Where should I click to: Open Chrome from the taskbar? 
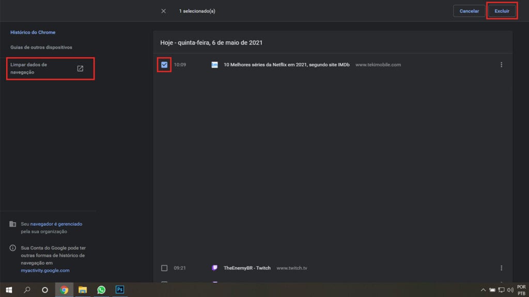64,290
